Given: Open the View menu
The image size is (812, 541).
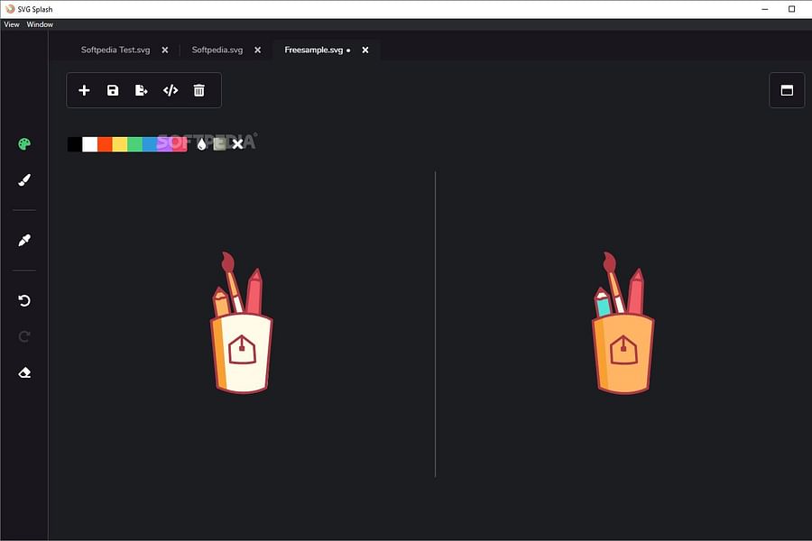Looking at the screenshot, I should (x=11, y=23).
